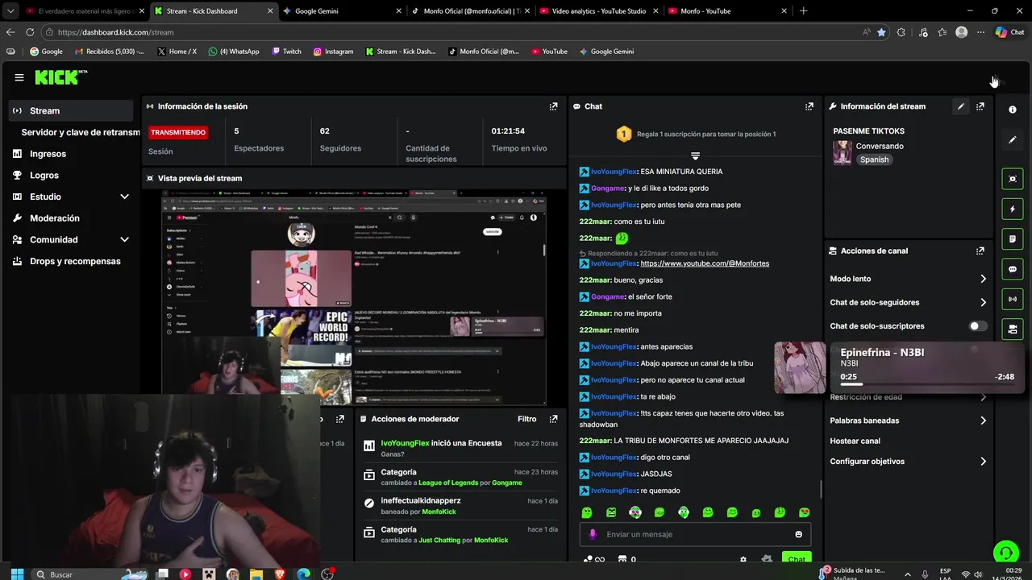Screen dimensions: 1032x580
Task: Pop out the Chat panel
Action: coord(809,106)
